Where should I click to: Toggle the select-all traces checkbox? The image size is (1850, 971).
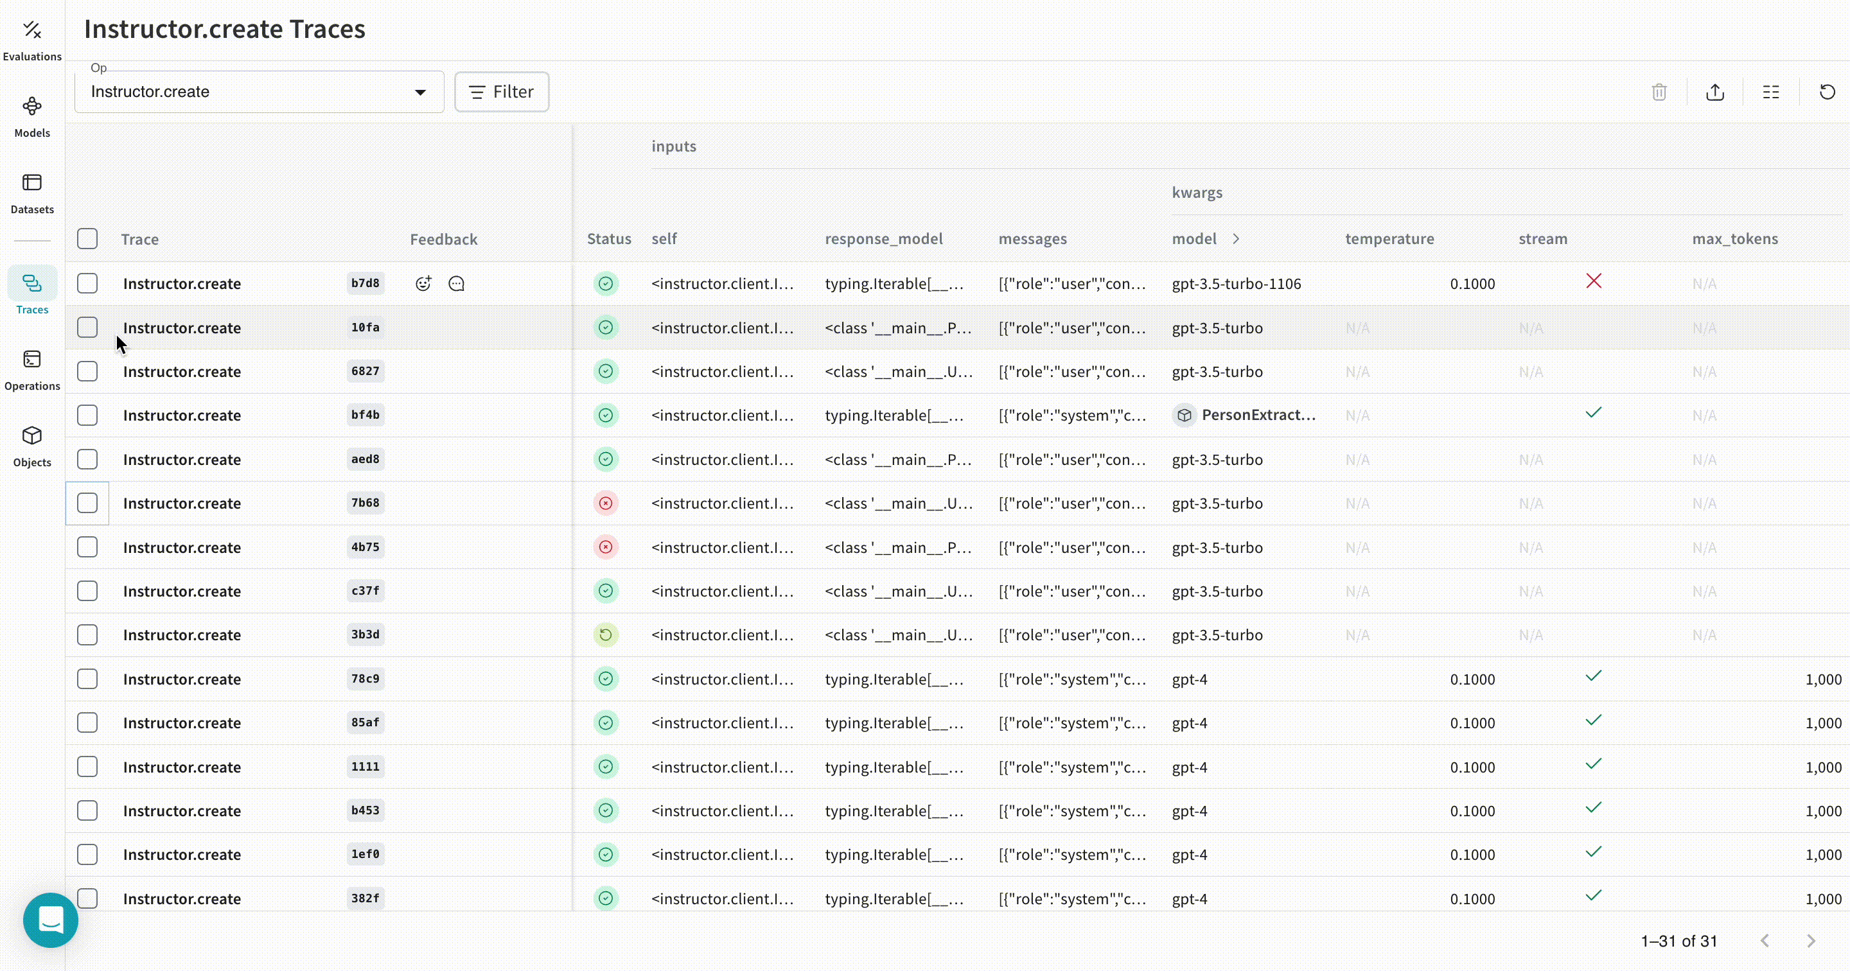tap(87, 238)
